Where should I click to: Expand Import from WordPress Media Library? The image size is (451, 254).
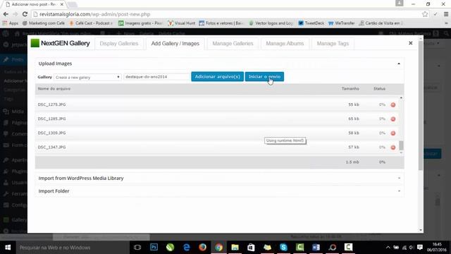pos(219,179)
